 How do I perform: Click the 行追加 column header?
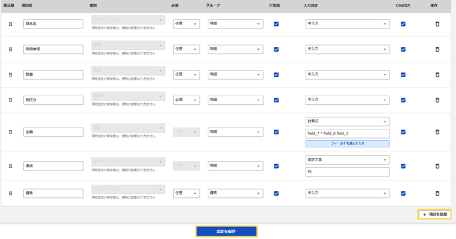pos(274,5)
